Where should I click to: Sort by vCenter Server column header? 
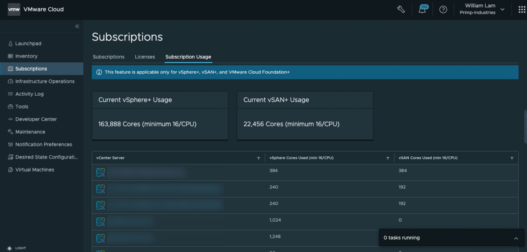click(x=110, y=158)
